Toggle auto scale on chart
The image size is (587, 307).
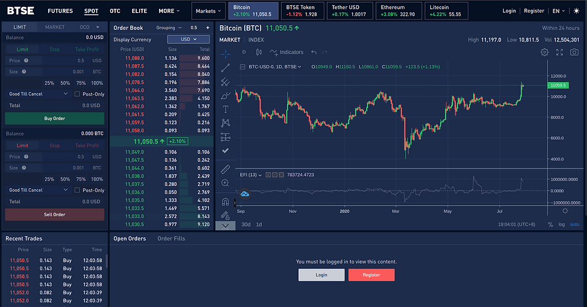click(575, 224)
